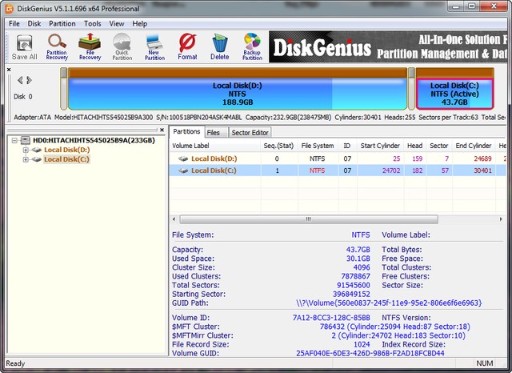Switch to the Sector Editor tab
The width and height of the screenshot is (512, 373).
coord(250,132)
